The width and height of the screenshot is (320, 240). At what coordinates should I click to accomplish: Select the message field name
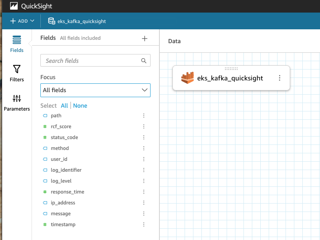coord(61,214)
